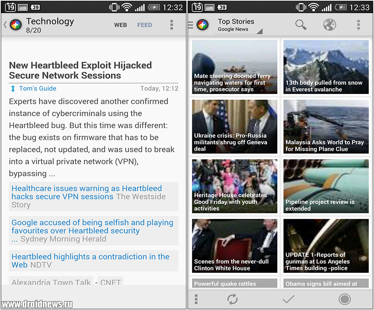Open Los Angeles Times gunman tile
The width and height of the screenshot is (374, 310).
tap(326, 246)
